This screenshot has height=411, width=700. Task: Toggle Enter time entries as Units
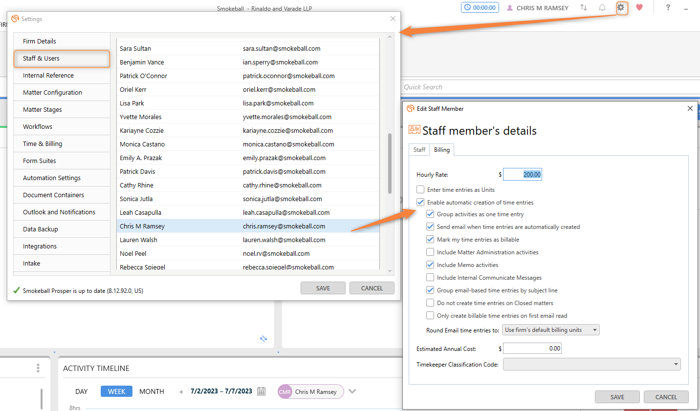[x=420, y=189]
